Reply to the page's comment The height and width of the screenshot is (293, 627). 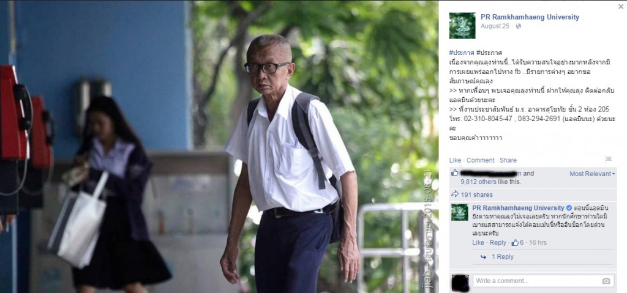498,243
